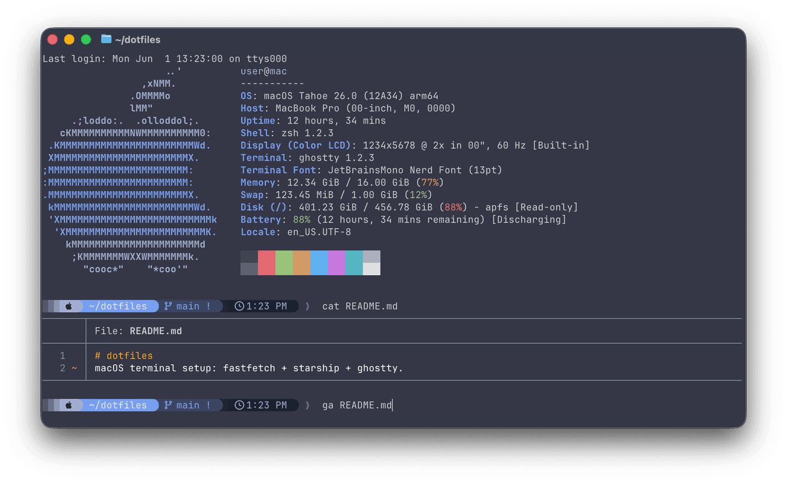Select the orange color swatch in the palette
787x482 pixels.
coord(302,263)
